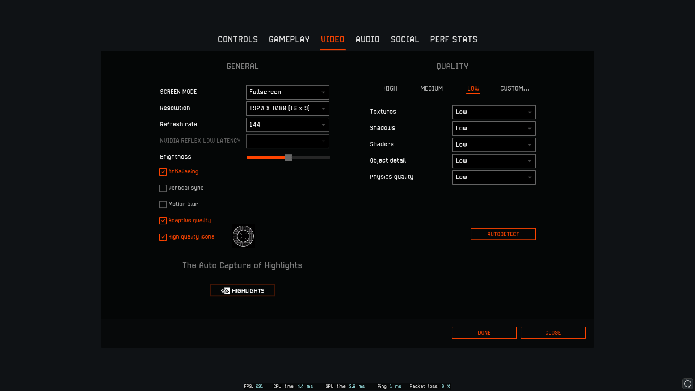Adjust the Brightness slider handle
This screenshot has width=695, height=391.
(x=288, y=158)
